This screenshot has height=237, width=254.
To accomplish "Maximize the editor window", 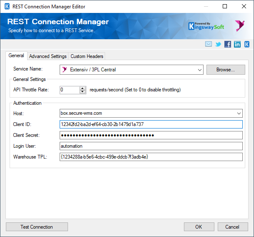I will pyautogui.click(x=225, y=6).
